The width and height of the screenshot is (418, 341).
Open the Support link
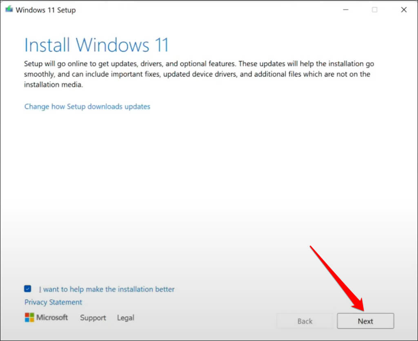tap(93, 318)
